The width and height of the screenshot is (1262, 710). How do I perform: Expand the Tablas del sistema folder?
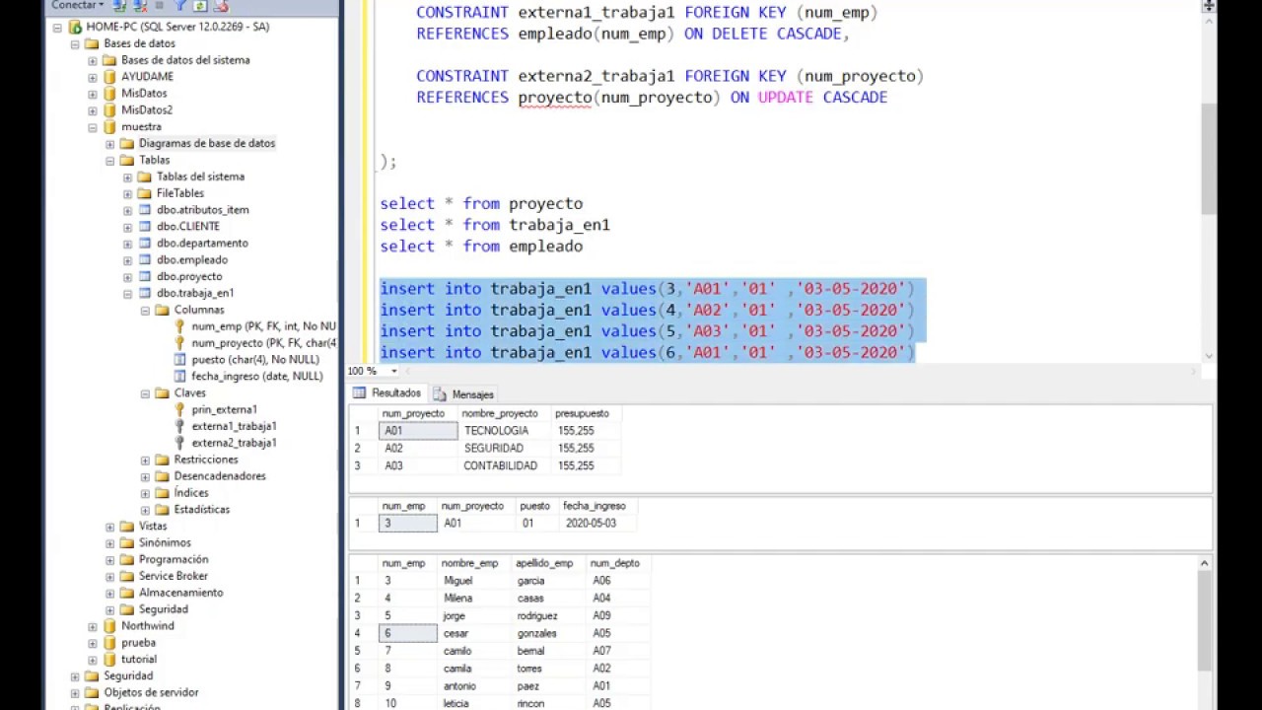coord(128,177)
